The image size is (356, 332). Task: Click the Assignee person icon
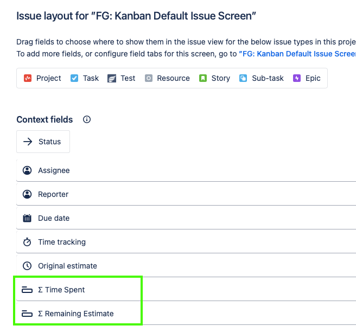tap(27, 170)
